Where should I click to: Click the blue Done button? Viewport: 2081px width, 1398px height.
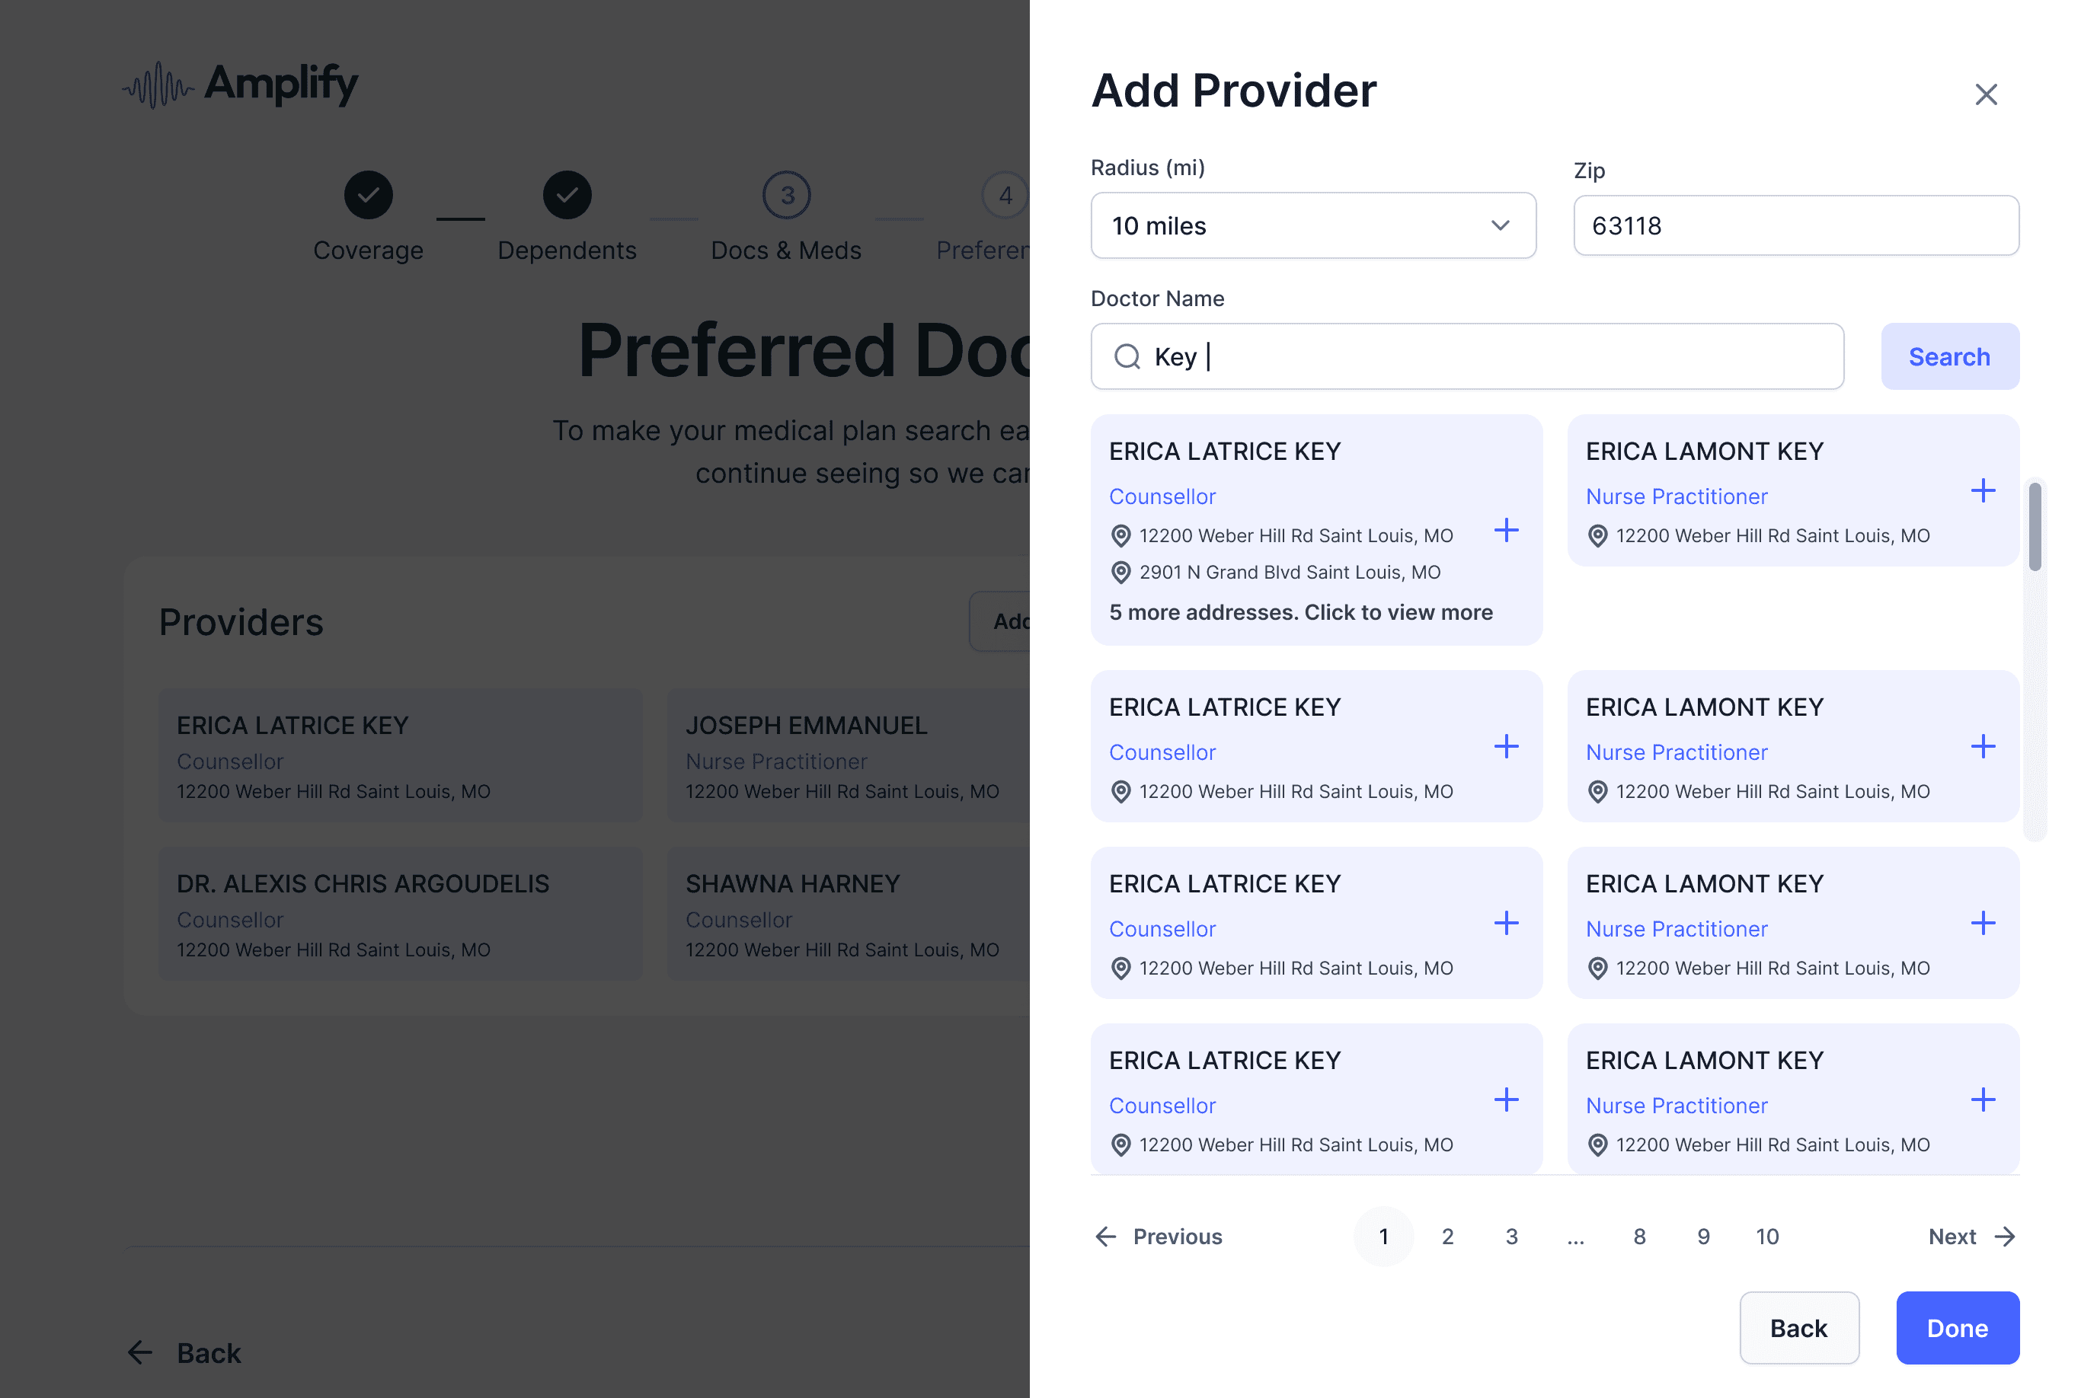coord(1956,1327)
